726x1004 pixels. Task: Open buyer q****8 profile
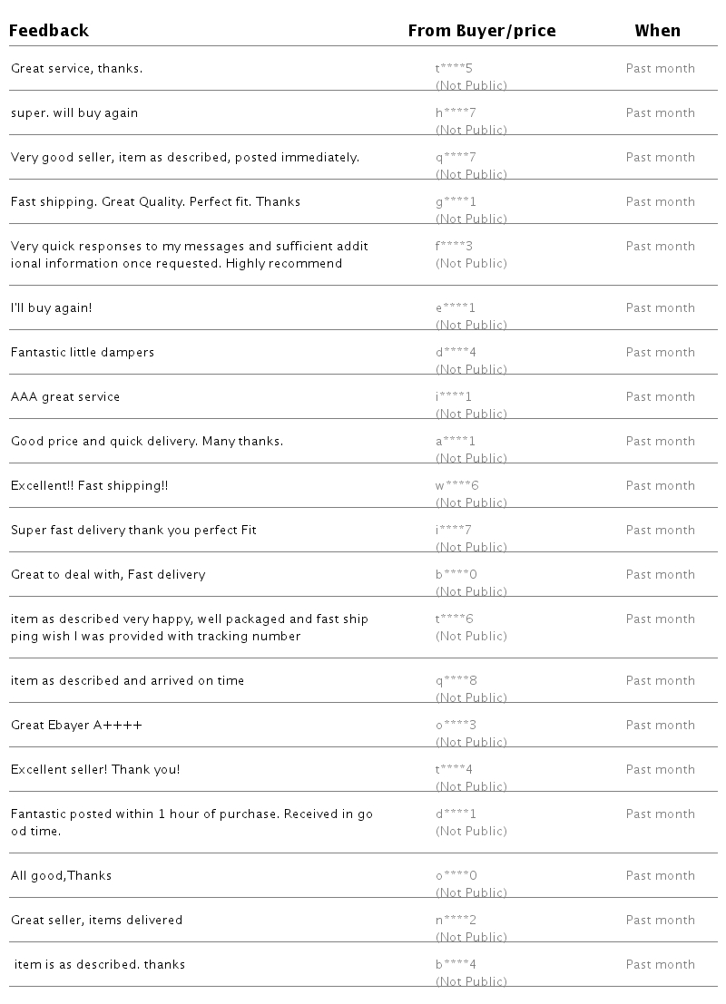456,681
